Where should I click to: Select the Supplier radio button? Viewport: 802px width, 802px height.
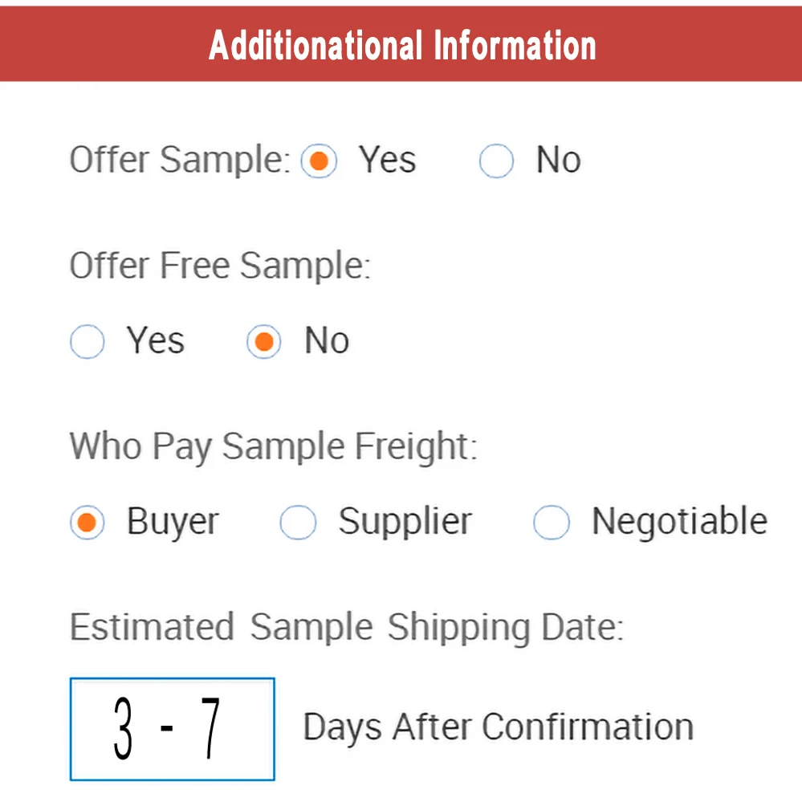point(298,523)
